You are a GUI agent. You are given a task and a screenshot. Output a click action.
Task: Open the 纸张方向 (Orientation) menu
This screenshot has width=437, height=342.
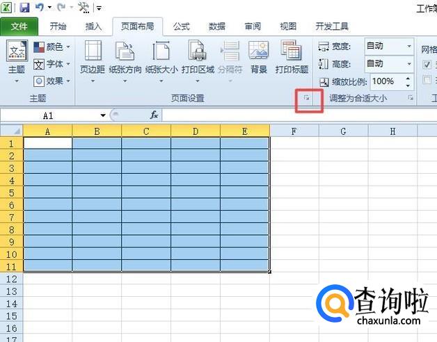point(125,62)
